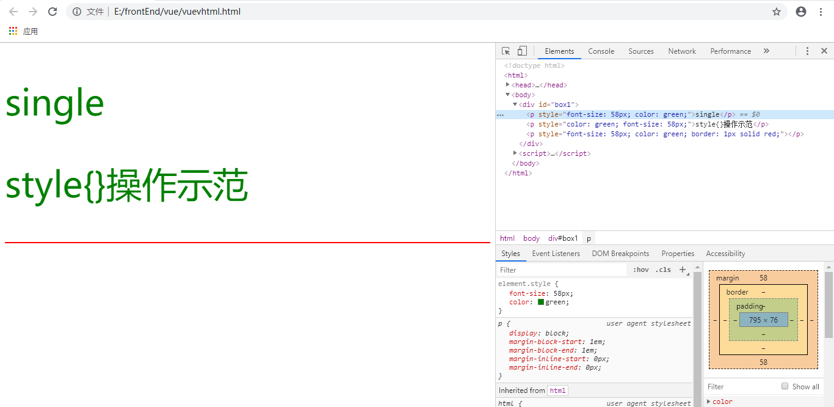Image resolution: width=834 pixels, height=407 pixels.
Task: Open the Chrome profile avatar
Action: click(x=801, y=12)
